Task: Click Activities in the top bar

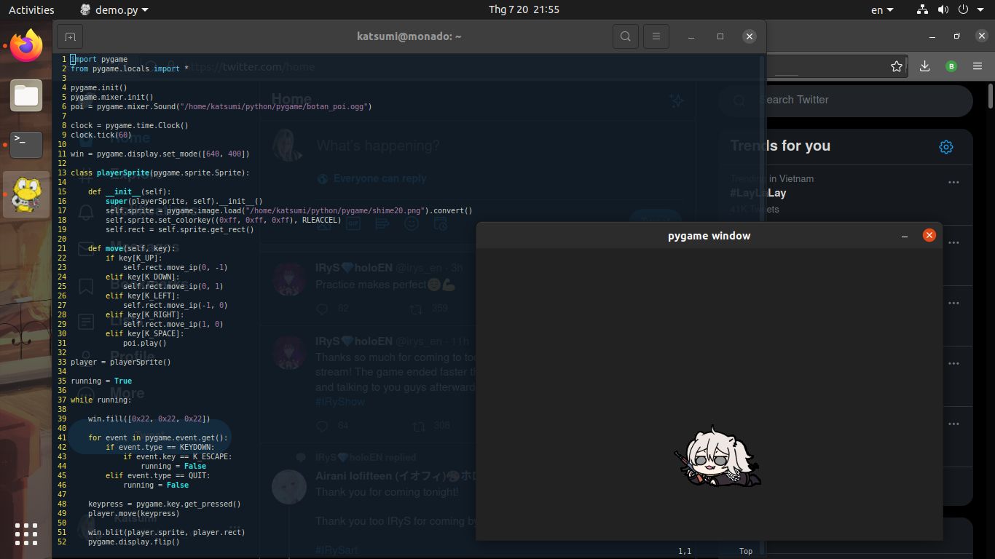Action: (30, 9)
